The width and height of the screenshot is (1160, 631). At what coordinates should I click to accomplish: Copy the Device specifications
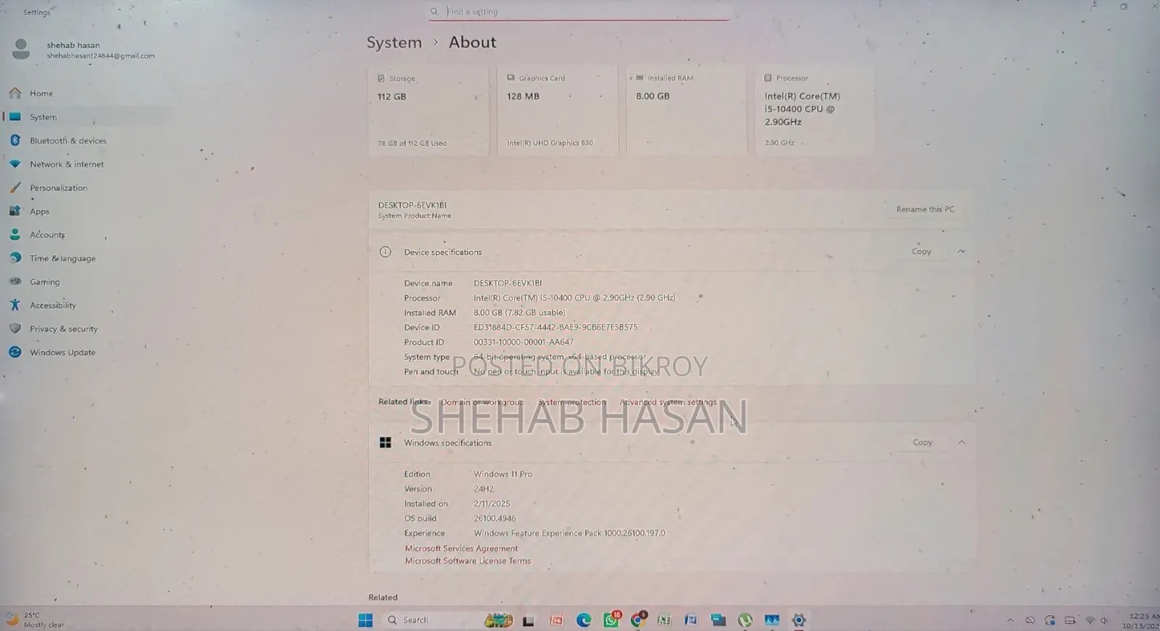pos(921,252)
